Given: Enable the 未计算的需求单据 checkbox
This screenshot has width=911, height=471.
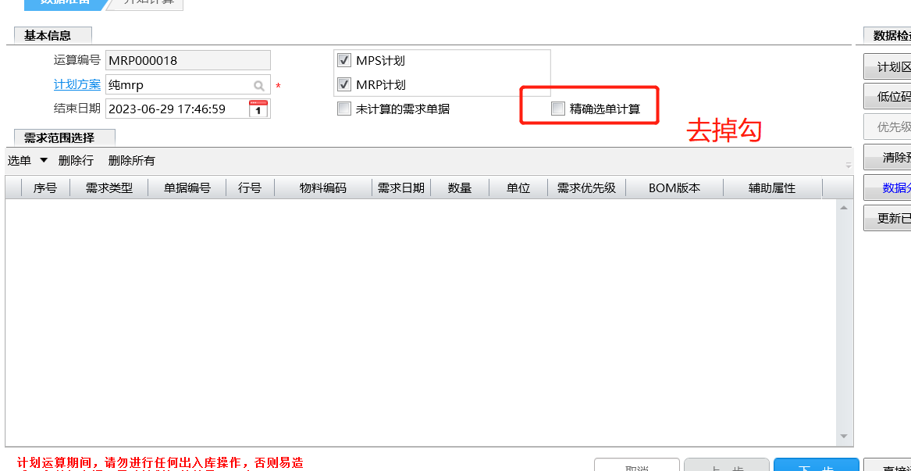Looking at the screenshot, I should (x=343, y=109).
